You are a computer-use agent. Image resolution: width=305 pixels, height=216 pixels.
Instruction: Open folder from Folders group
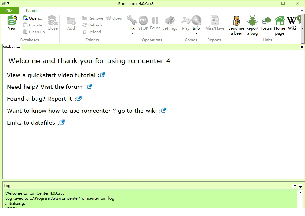click(114, 18)
